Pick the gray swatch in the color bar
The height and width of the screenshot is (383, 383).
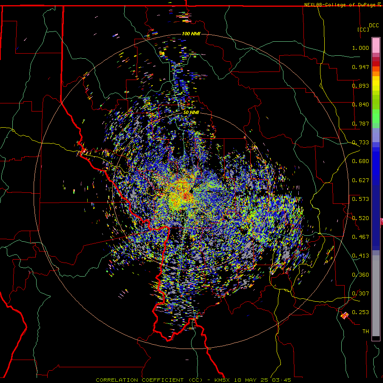click(x=376, y=296)
